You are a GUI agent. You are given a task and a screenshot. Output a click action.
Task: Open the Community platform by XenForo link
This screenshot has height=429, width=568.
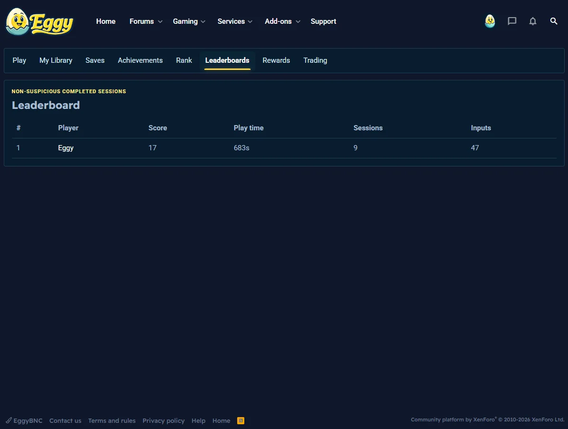tap(488, 419)
